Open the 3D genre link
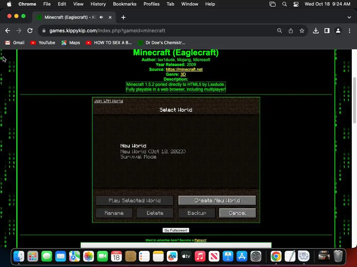 [183, 74]
